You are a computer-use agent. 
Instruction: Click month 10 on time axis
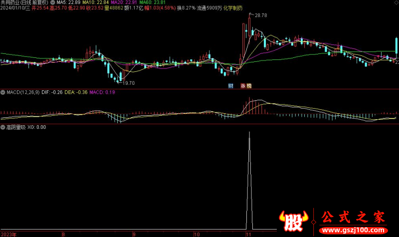pyautogui.click(x=197, y=234)
